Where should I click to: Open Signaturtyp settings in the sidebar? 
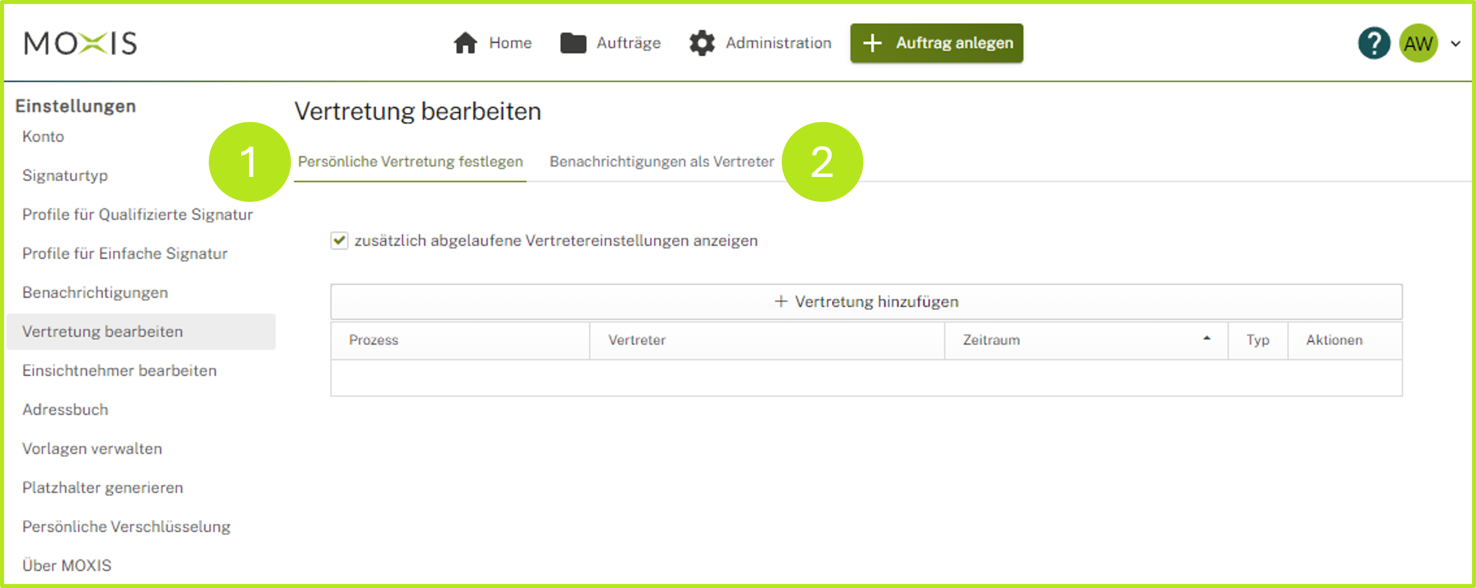pyautogui.click(x=64, y=175)
